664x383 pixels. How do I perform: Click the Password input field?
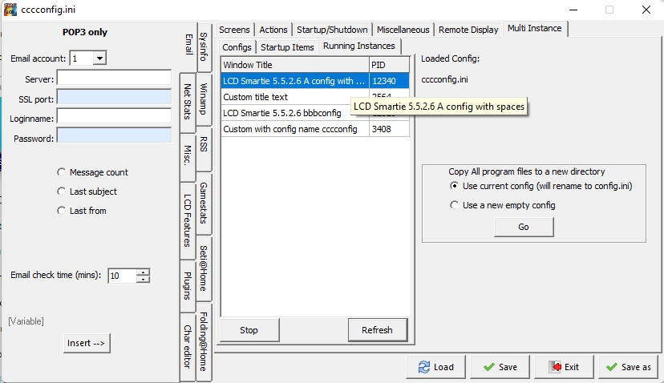pyautogui.click(x=115, y=137)
